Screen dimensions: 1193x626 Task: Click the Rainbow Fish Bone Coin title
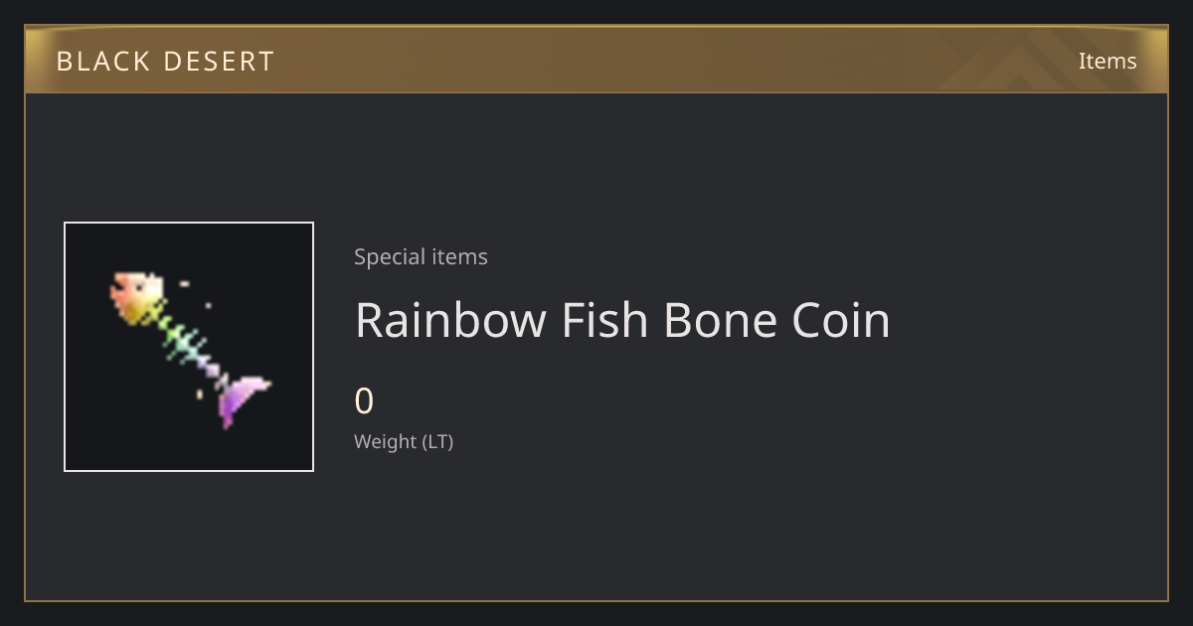point(622,320)
